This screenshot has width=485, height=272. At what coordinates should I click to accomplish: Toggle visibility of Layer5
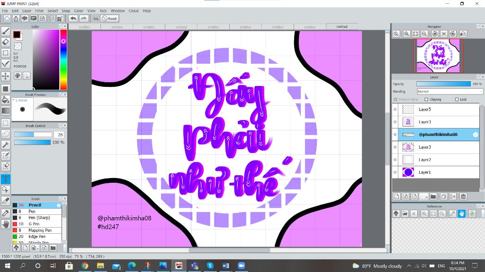[x=395, y=110]
